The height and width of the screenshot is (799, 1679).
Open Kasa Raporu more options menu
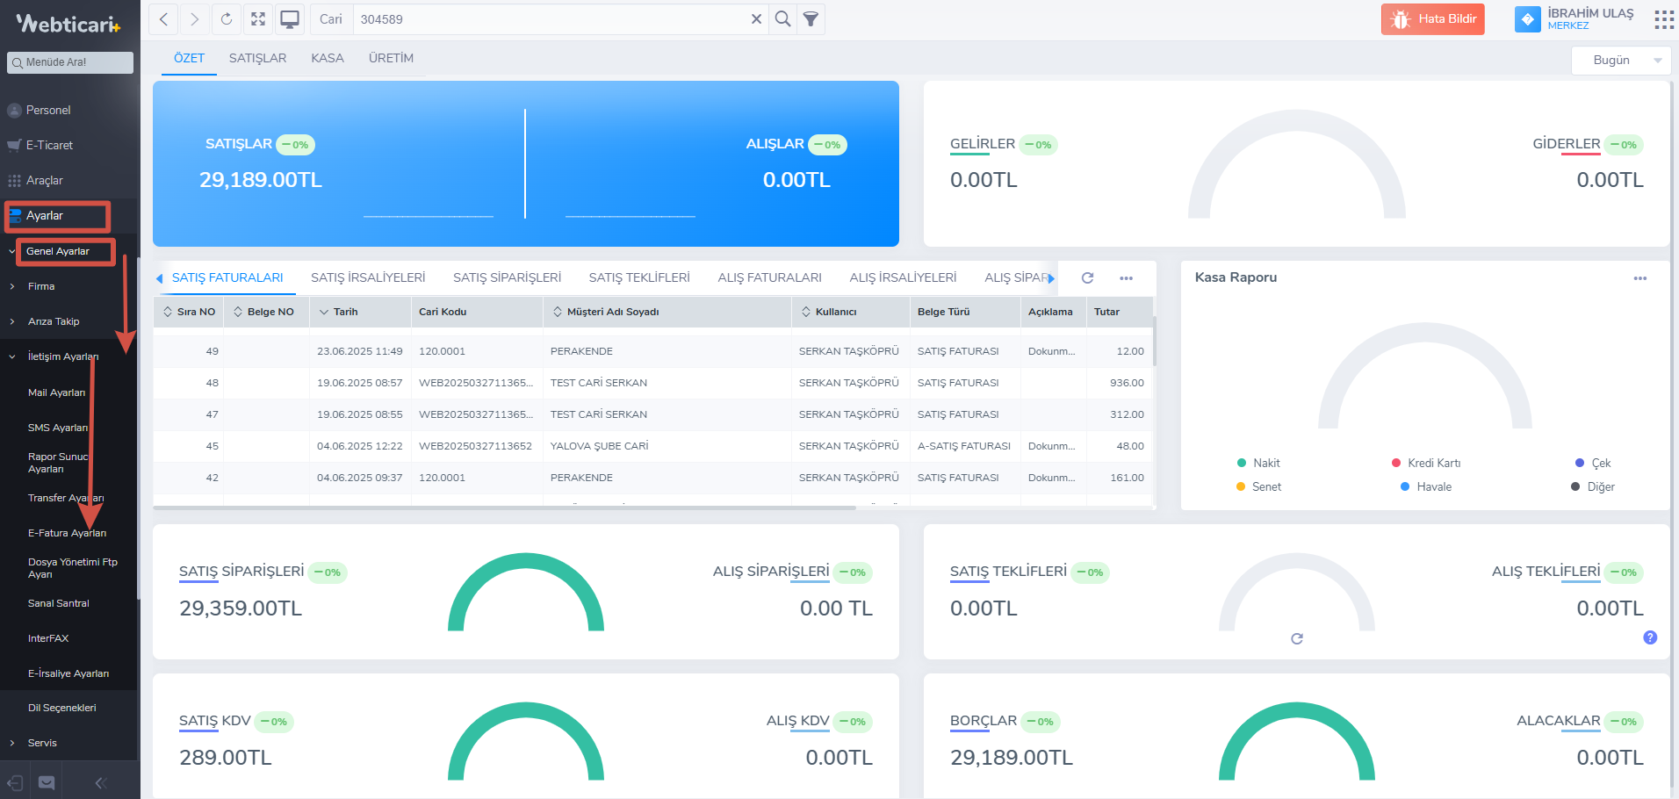pos(1639,278)
